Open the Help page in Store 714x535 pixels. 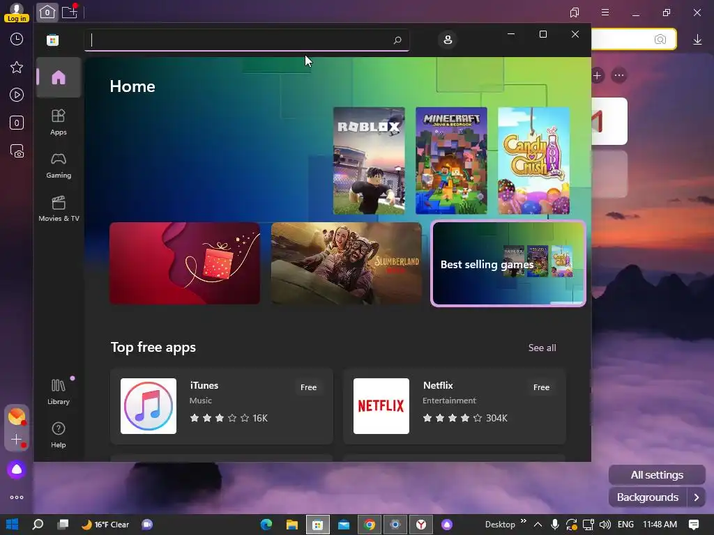(x=59, y=435)
